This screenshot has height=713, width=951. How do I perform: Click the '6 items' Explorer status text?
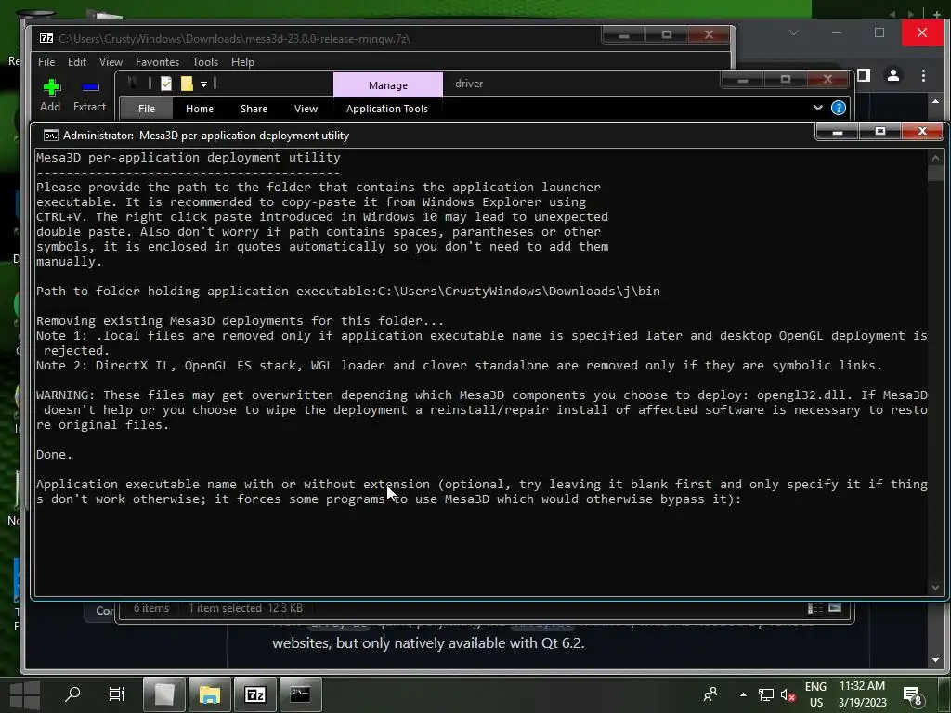(151, 607)
